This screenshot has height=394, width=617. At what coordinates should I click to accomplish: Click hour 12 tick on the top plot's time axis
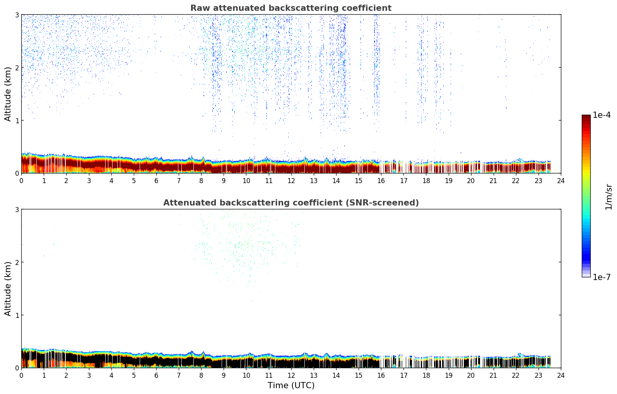291,180
